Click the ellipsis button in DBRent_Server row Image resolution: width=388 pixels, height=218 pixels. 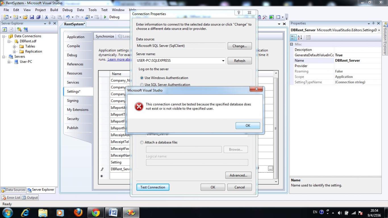[x=270, y=169]
